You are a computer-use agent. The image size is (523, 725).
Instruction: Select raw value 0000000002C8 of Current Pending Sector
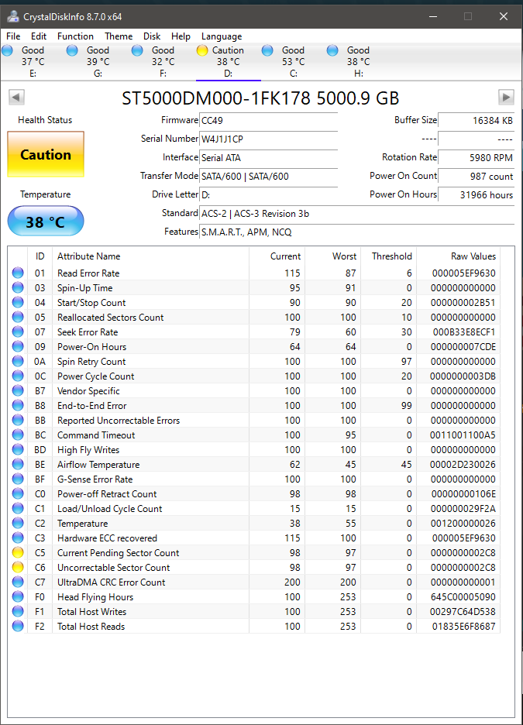click(x=463, y=553)
